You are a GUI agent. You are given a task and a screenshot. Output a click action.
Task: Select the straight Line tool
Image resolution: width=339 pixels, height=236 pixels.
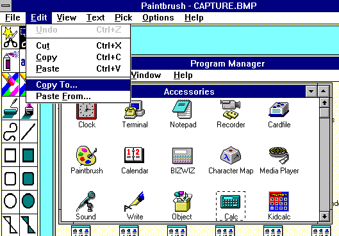[29, 132]
